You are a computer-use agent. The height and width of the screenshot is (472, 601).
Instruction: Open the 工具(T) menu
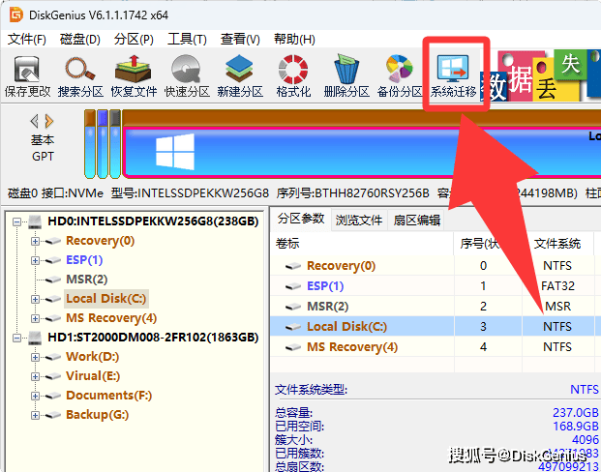(187, 40)
